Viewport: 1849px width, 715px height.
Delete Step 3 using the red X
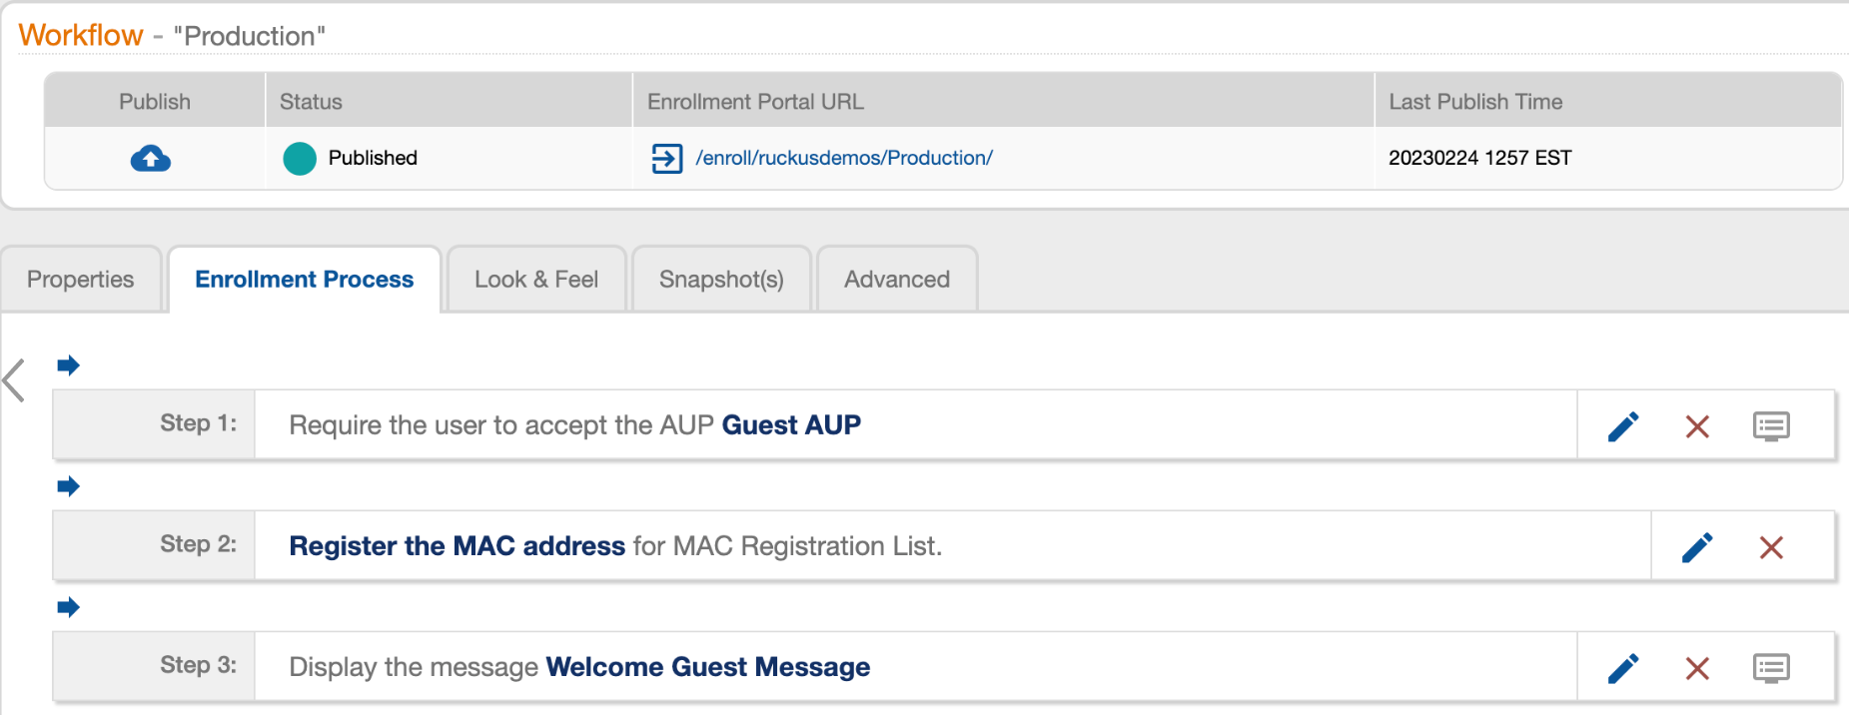tap(1697, 668)
